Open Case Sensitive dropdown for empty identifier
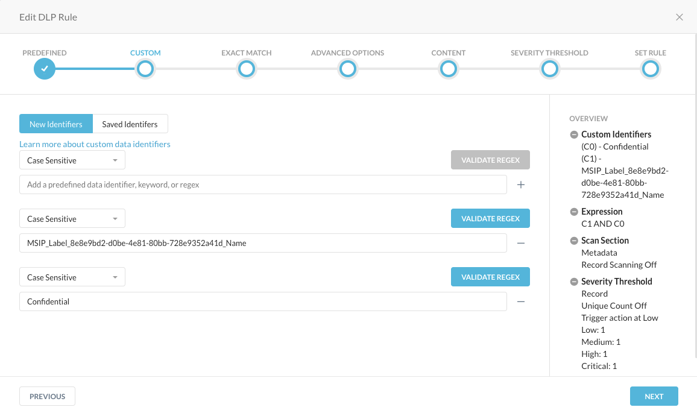 [72, 160]
